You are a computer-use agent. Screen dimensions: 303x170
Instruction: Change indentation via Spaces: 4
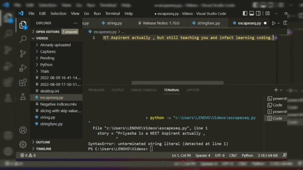(203, 155)
